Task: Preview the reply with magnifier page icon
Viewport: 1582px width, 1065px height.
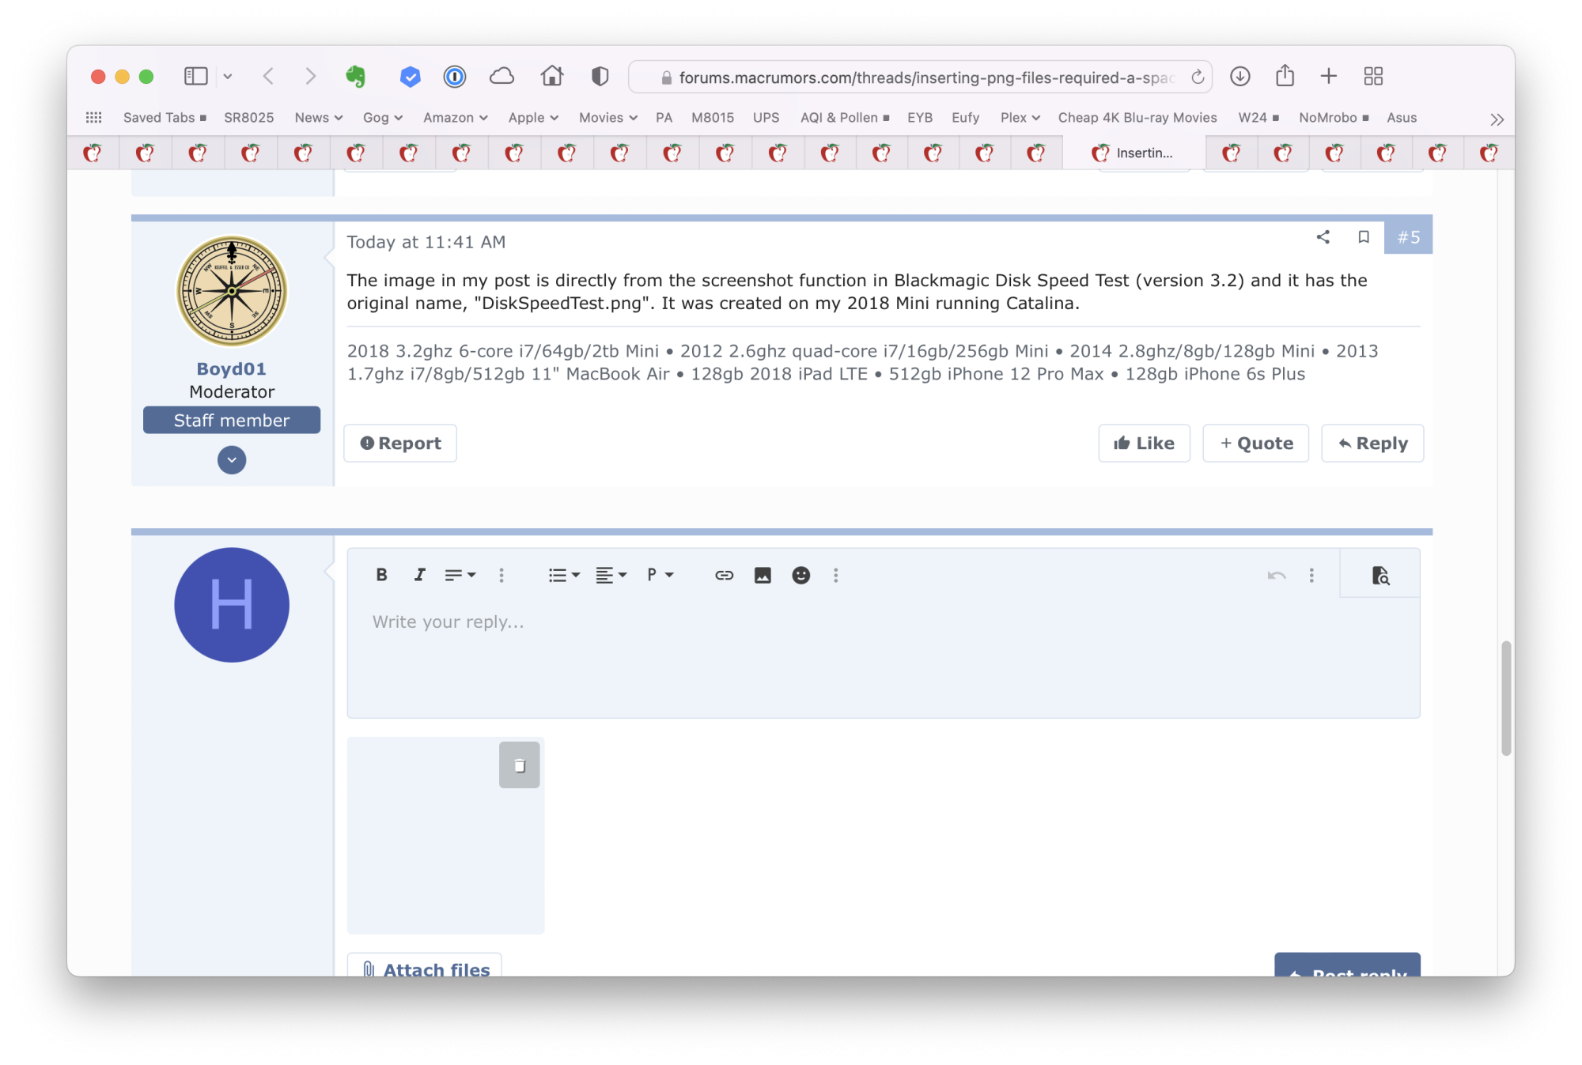Action: click(1380, 575)
